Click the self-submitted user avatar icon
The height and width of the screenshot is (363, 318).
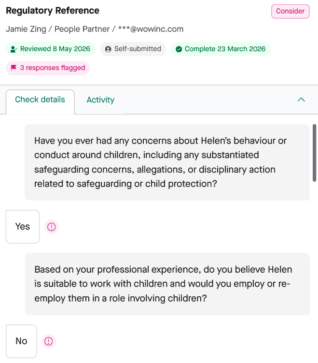click(108, 49)
